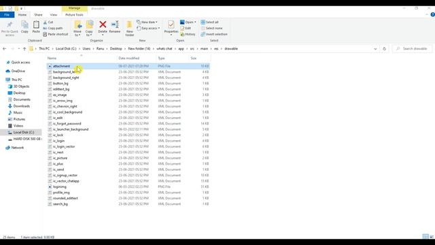Sort by the Size column header

193,59
